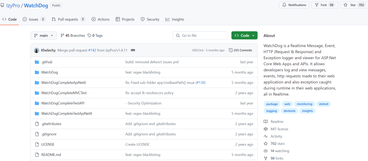The width and height of the screenshot is (368, 161).
Task: Open the Pull requests tab
Action: 69,19
